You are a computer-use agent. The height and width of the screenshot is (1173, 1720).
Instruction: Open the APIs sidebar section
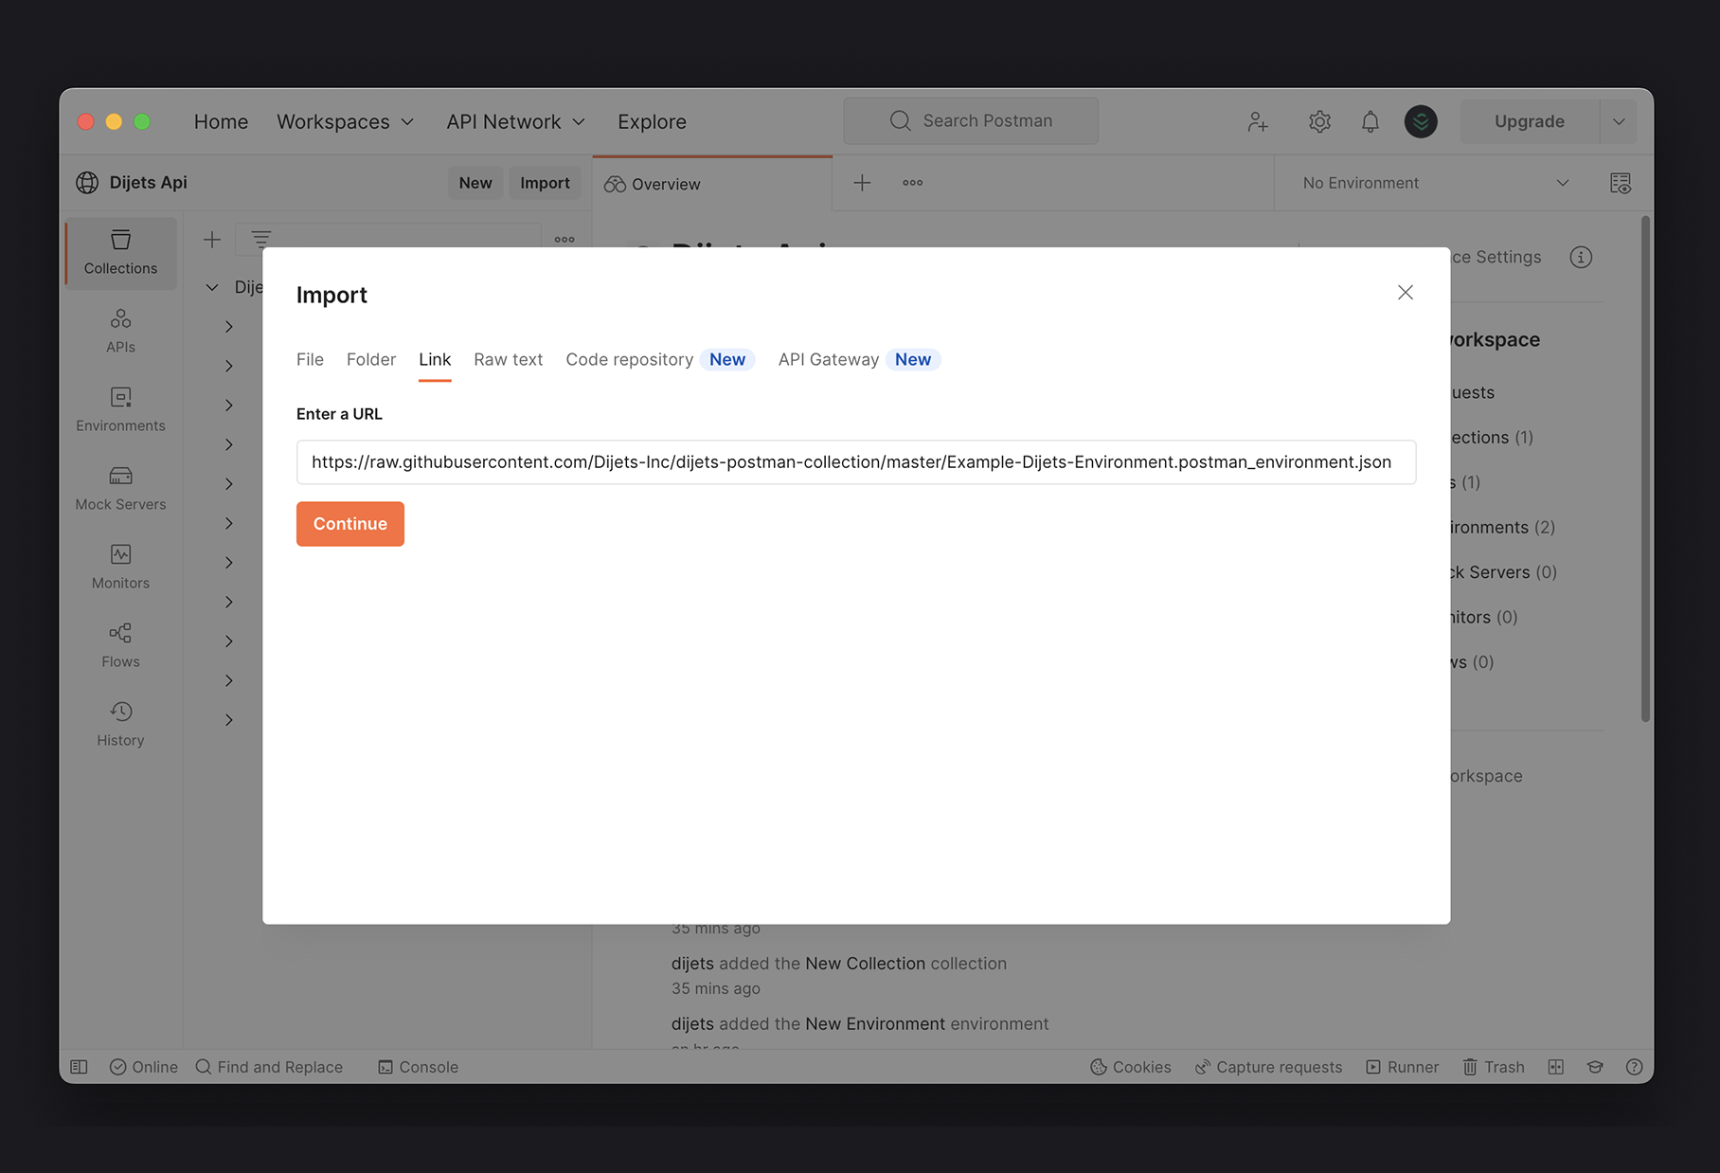[x=120, y=331]
